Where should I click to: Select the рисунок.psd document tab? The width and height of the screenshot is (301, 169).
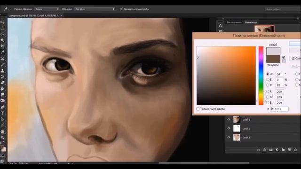coord(33,15)
